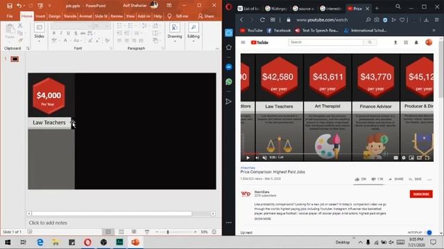
Task: Switch to the Design ribbon tab
Action: pos(54,16)
